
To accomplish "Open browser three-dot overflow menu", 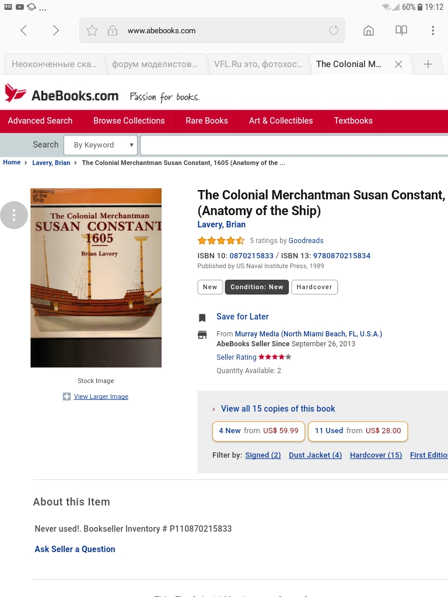I will coord(433,30).
